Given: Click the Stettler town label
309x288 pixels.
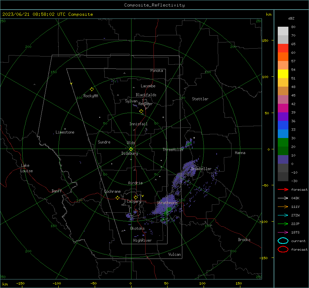Looking at the screenshot, I should coord(200,99).
